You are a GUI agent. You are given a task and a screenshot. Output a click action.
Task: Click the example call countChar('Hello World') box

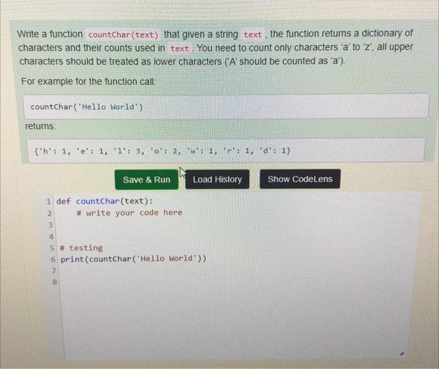pos(226,107)
